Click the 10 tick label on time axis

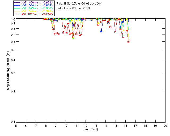(66, 126)
